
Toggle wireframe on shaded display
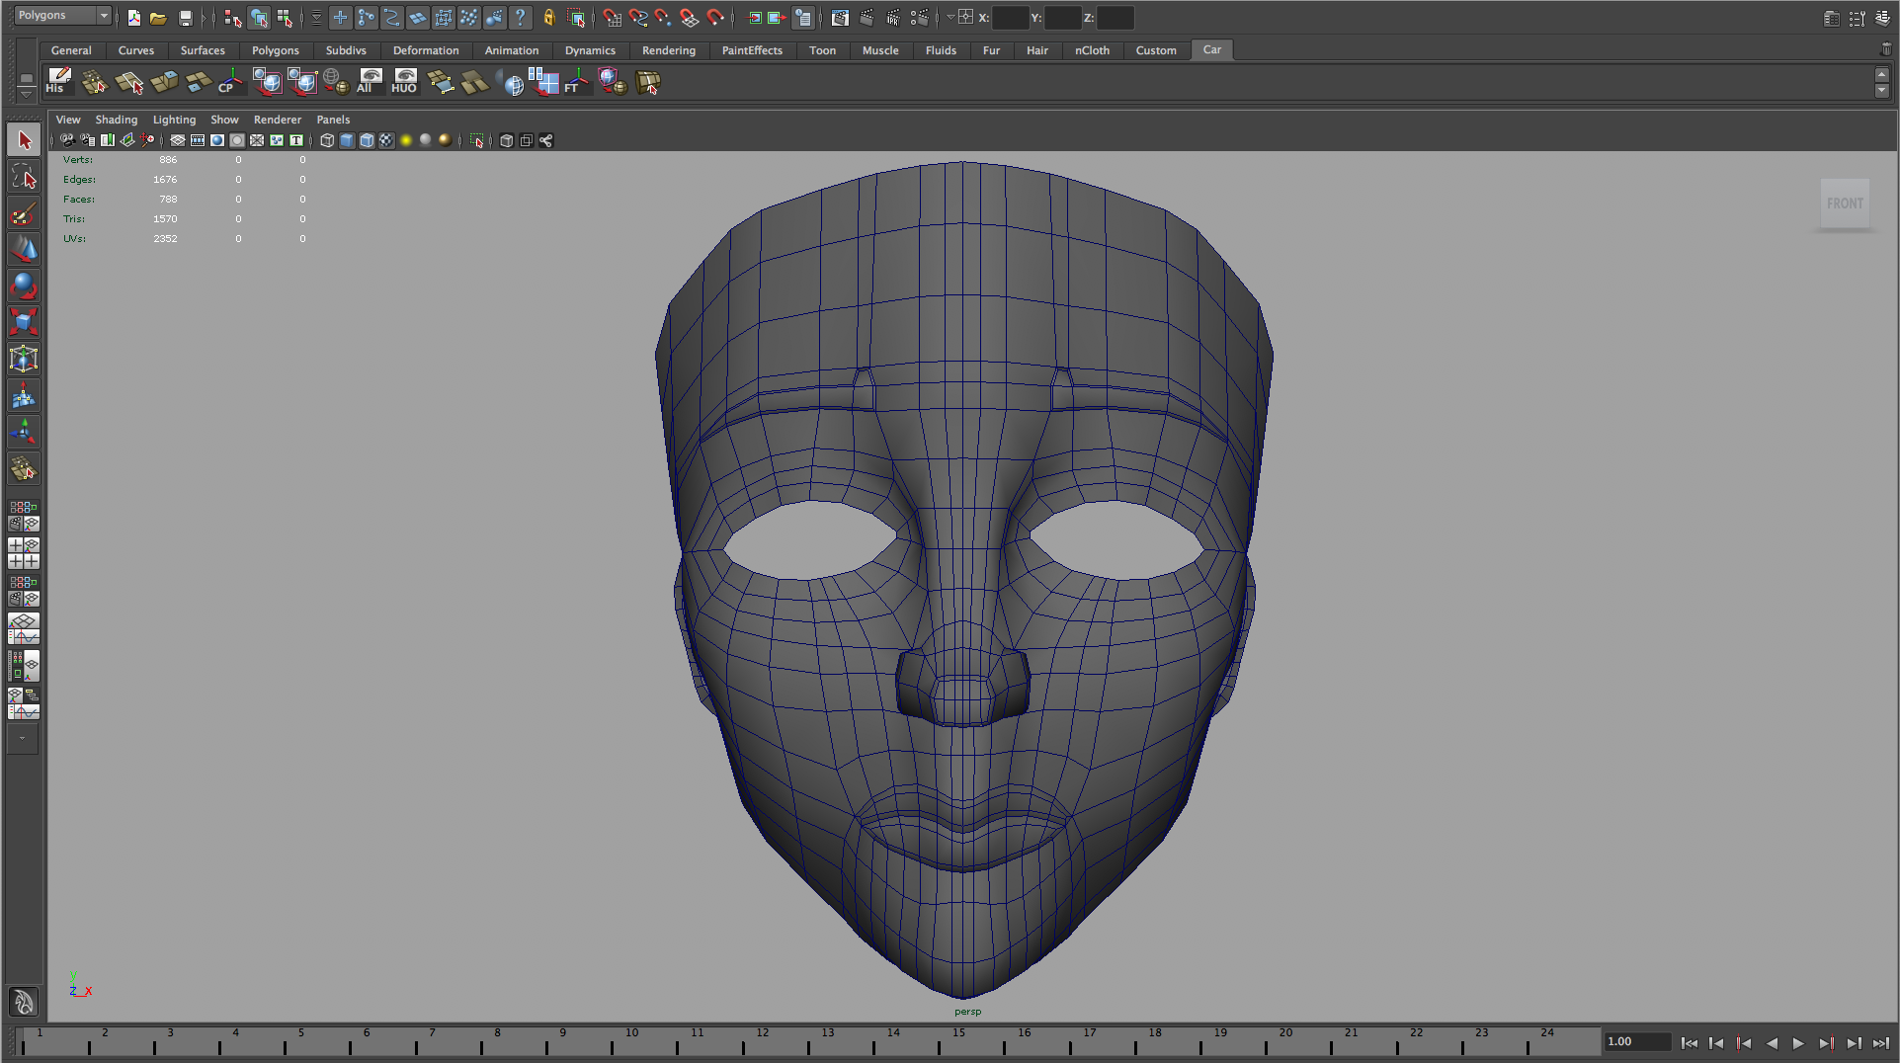point(367,140)
